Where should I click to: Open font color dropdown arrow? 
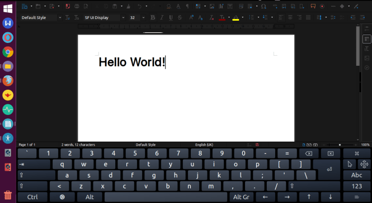(x=229, y=17)
